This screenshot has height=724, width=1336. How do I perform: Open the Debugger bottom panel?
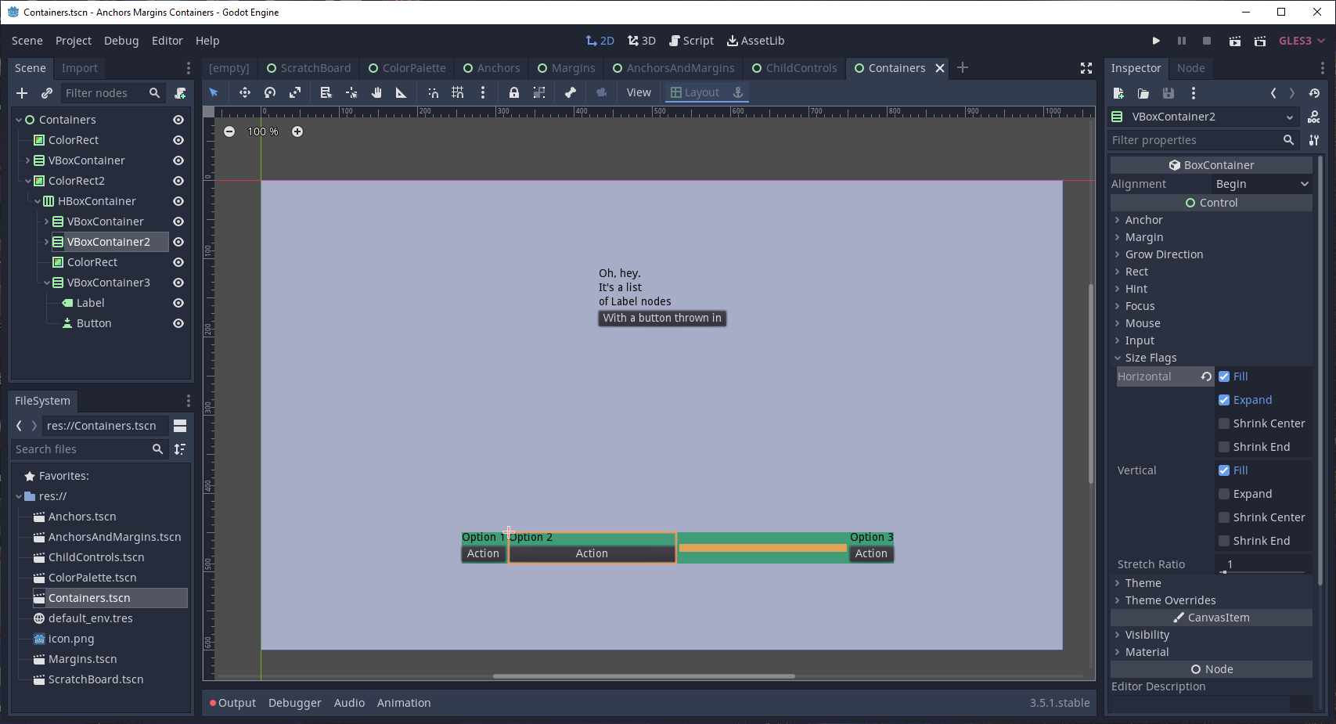click(294, 703)
